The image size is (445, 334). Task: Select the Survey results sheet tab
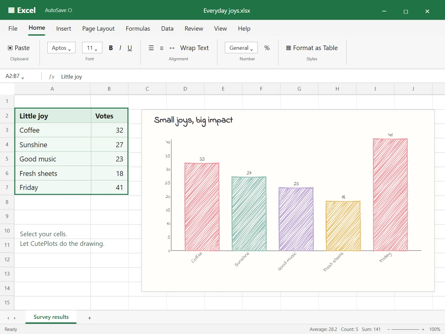tap(51, 317)
